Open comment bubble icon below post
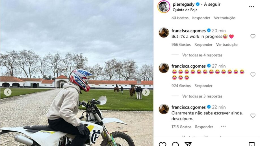260x146 pixels. pos(175,144)
